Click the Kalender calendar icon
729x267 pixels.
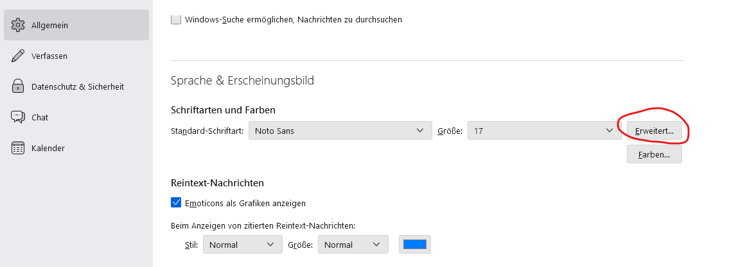(18, 148)
